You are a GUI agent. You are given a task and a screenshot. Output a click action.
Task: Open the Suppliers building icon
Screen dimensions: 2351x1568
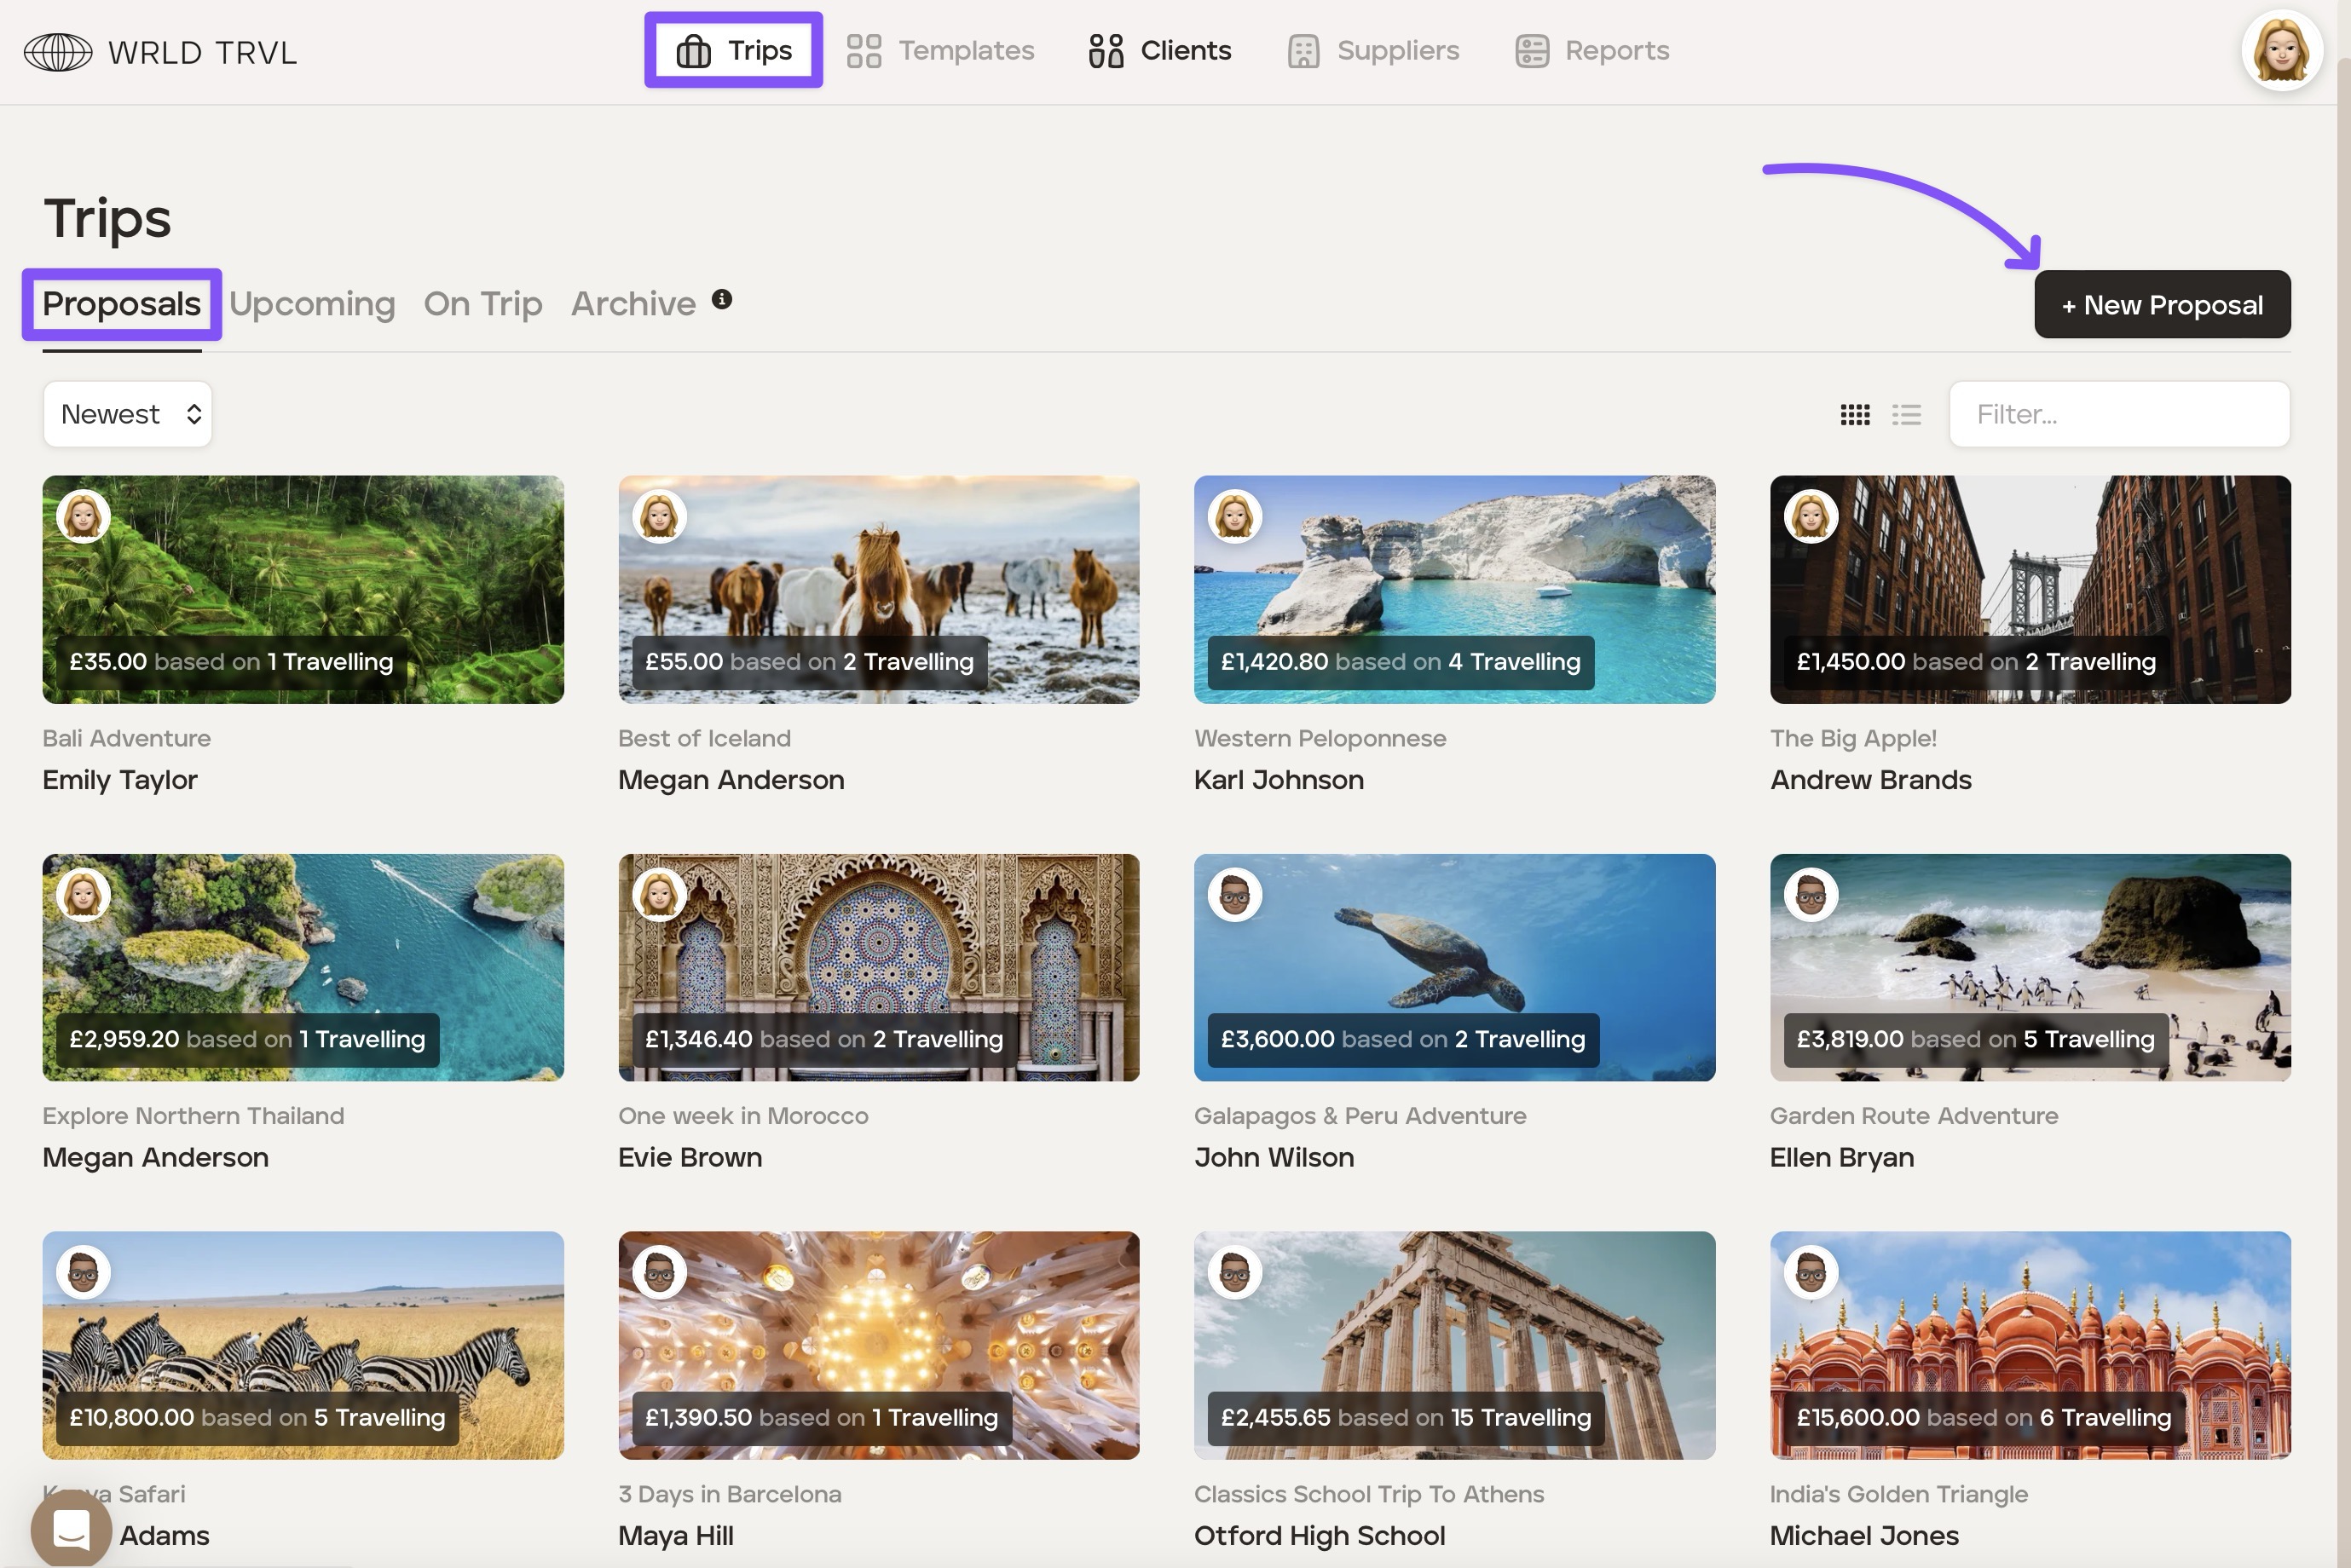tap(1303, 51)
